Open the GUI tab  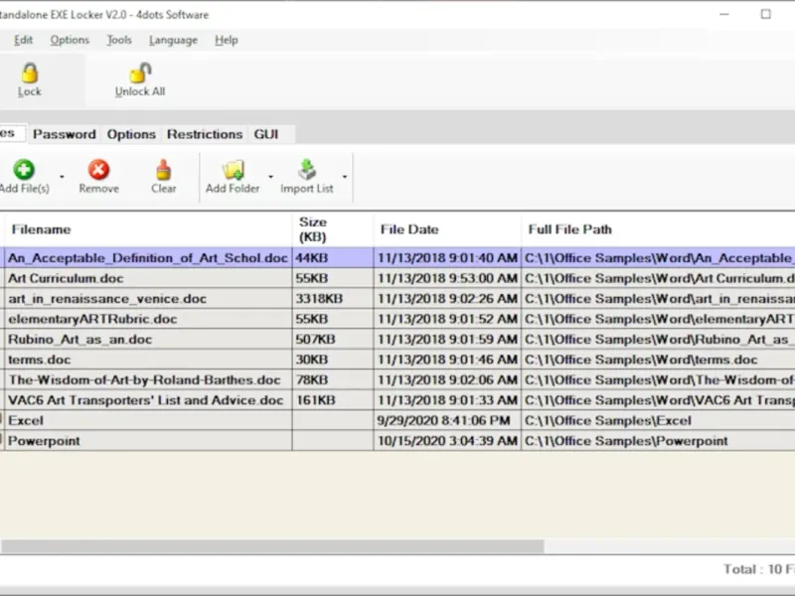tap(265, 134)
